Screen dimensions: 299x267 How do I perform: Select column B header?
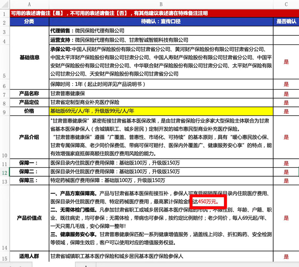click(161, 4)
